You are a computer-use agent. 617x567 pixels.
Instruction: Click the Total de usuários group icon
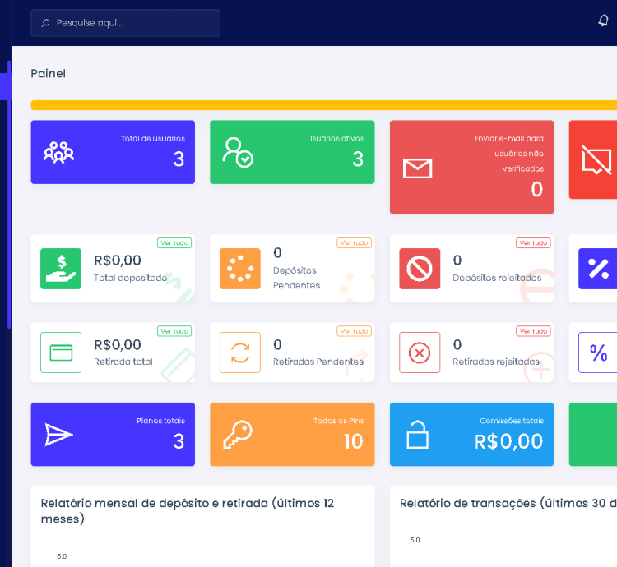[x=58, y=152]
